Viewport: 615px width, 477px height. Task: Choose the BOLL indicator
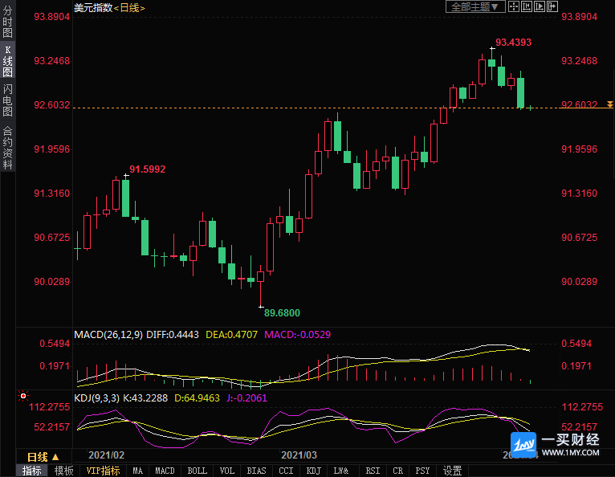[197, 471]
